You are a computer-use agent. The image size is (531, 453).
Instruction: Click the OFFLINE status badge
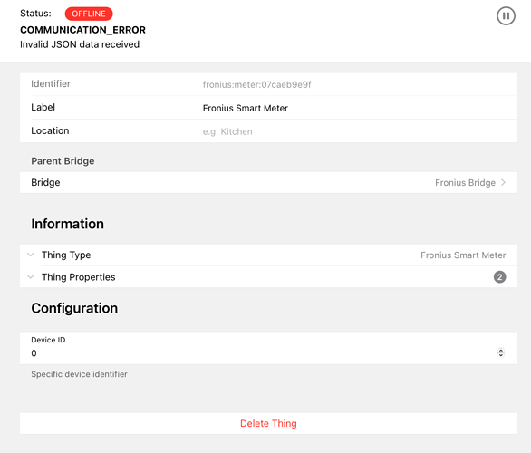[89, 14]
